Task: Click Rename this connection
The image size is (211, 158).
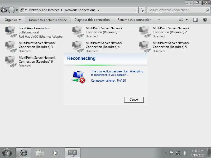Action: coord(135,20)
